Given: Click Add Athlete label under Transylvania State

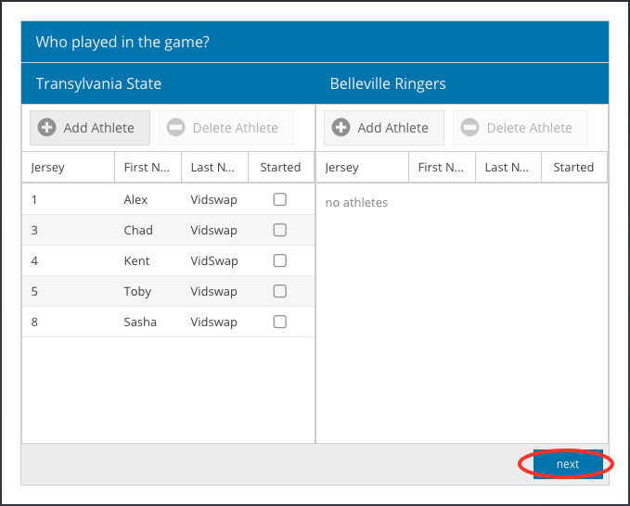Looking at the screenshot, I should tap(99, 128).
